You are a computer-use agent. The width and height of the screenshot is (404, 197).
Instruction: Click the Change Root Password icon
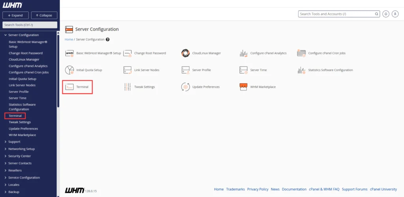[x=127, y=53]
